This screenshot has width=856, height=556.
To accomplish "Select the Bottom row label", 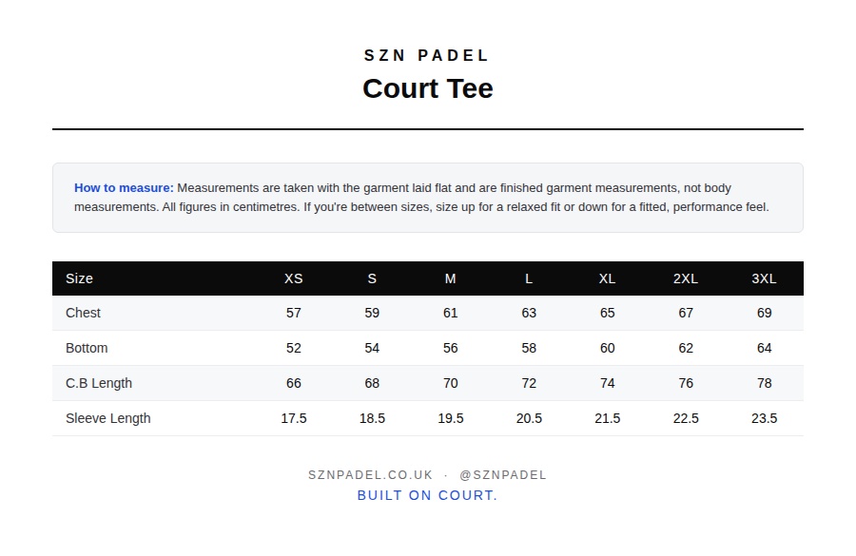I will 87,348.
